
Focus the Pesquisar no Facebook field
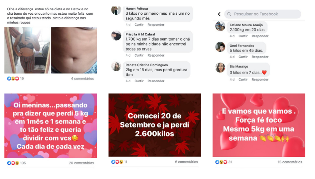coord(262,14)
